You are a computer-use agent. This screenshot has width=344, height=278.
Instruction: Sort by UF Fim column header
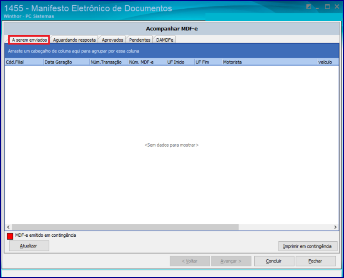tap(208, 62)
